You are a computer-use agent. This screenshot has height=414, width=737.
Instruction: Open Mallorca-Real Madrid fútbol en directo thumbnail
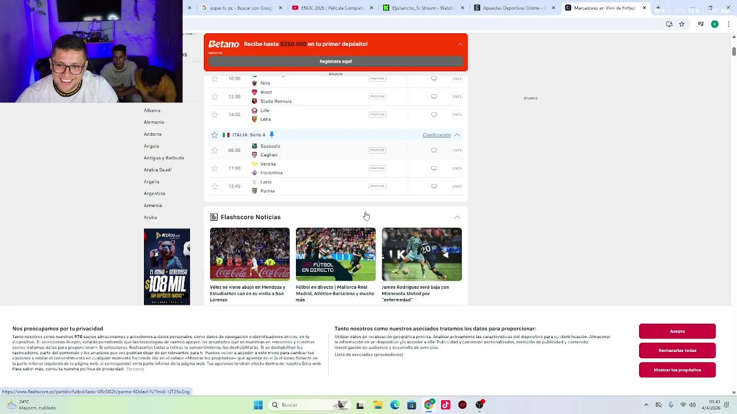point(336,254)
